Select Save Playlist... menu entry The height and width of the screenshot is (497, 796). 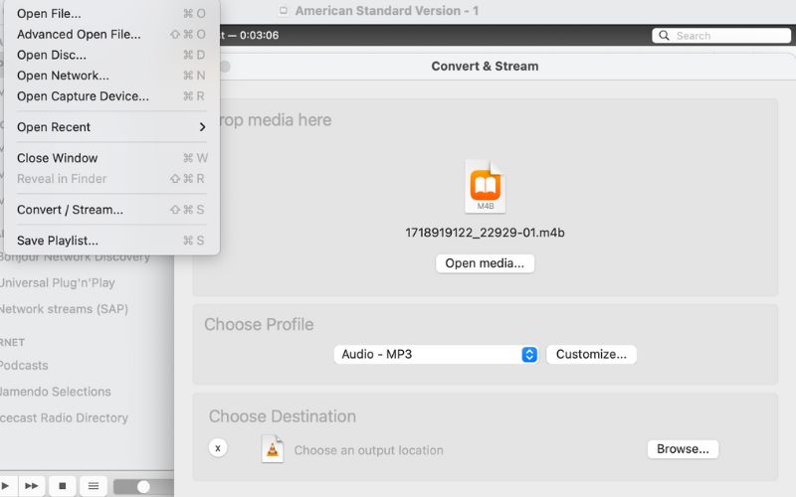[111, 241]
